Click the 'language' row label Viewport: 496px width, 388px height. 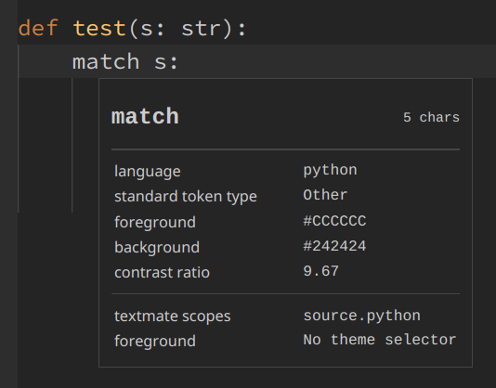tap(148, 172)
